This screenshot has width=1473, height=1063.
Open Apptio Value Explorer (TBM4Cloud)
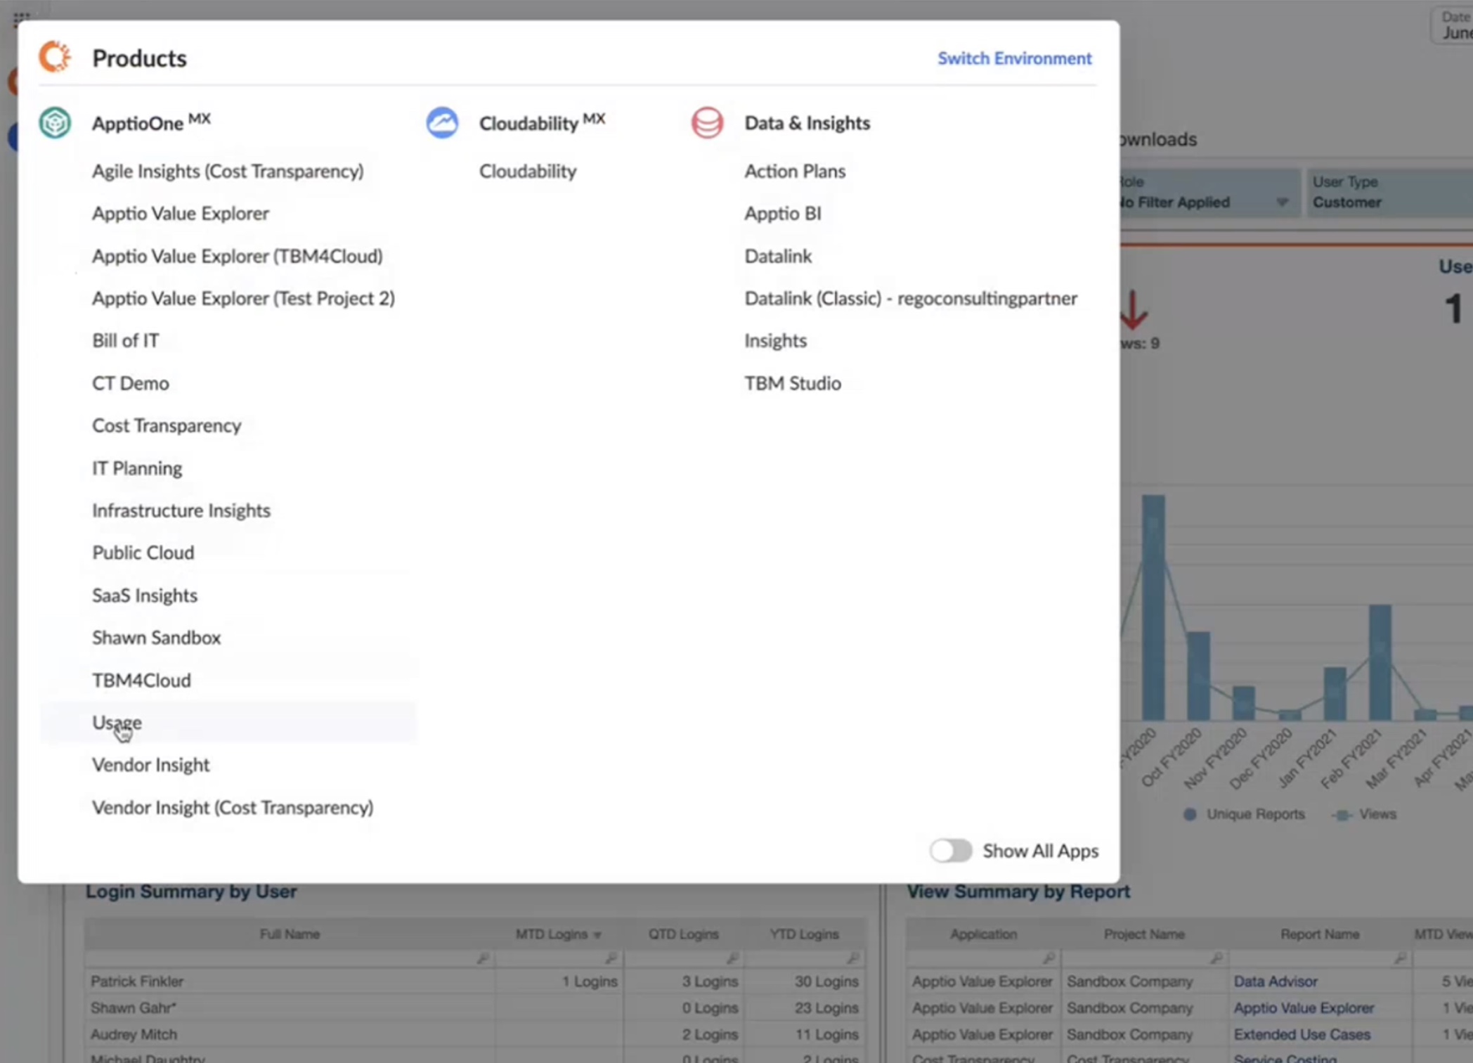(x=237, y=256)
